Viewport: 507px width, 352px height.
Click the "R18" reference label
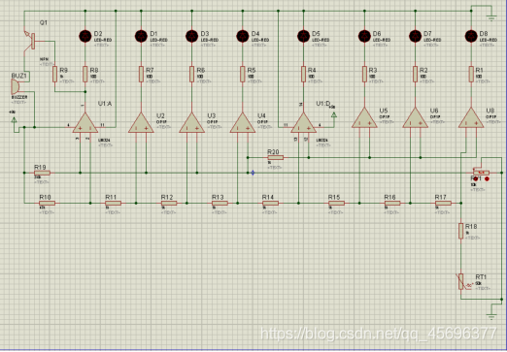pos(471,227)
